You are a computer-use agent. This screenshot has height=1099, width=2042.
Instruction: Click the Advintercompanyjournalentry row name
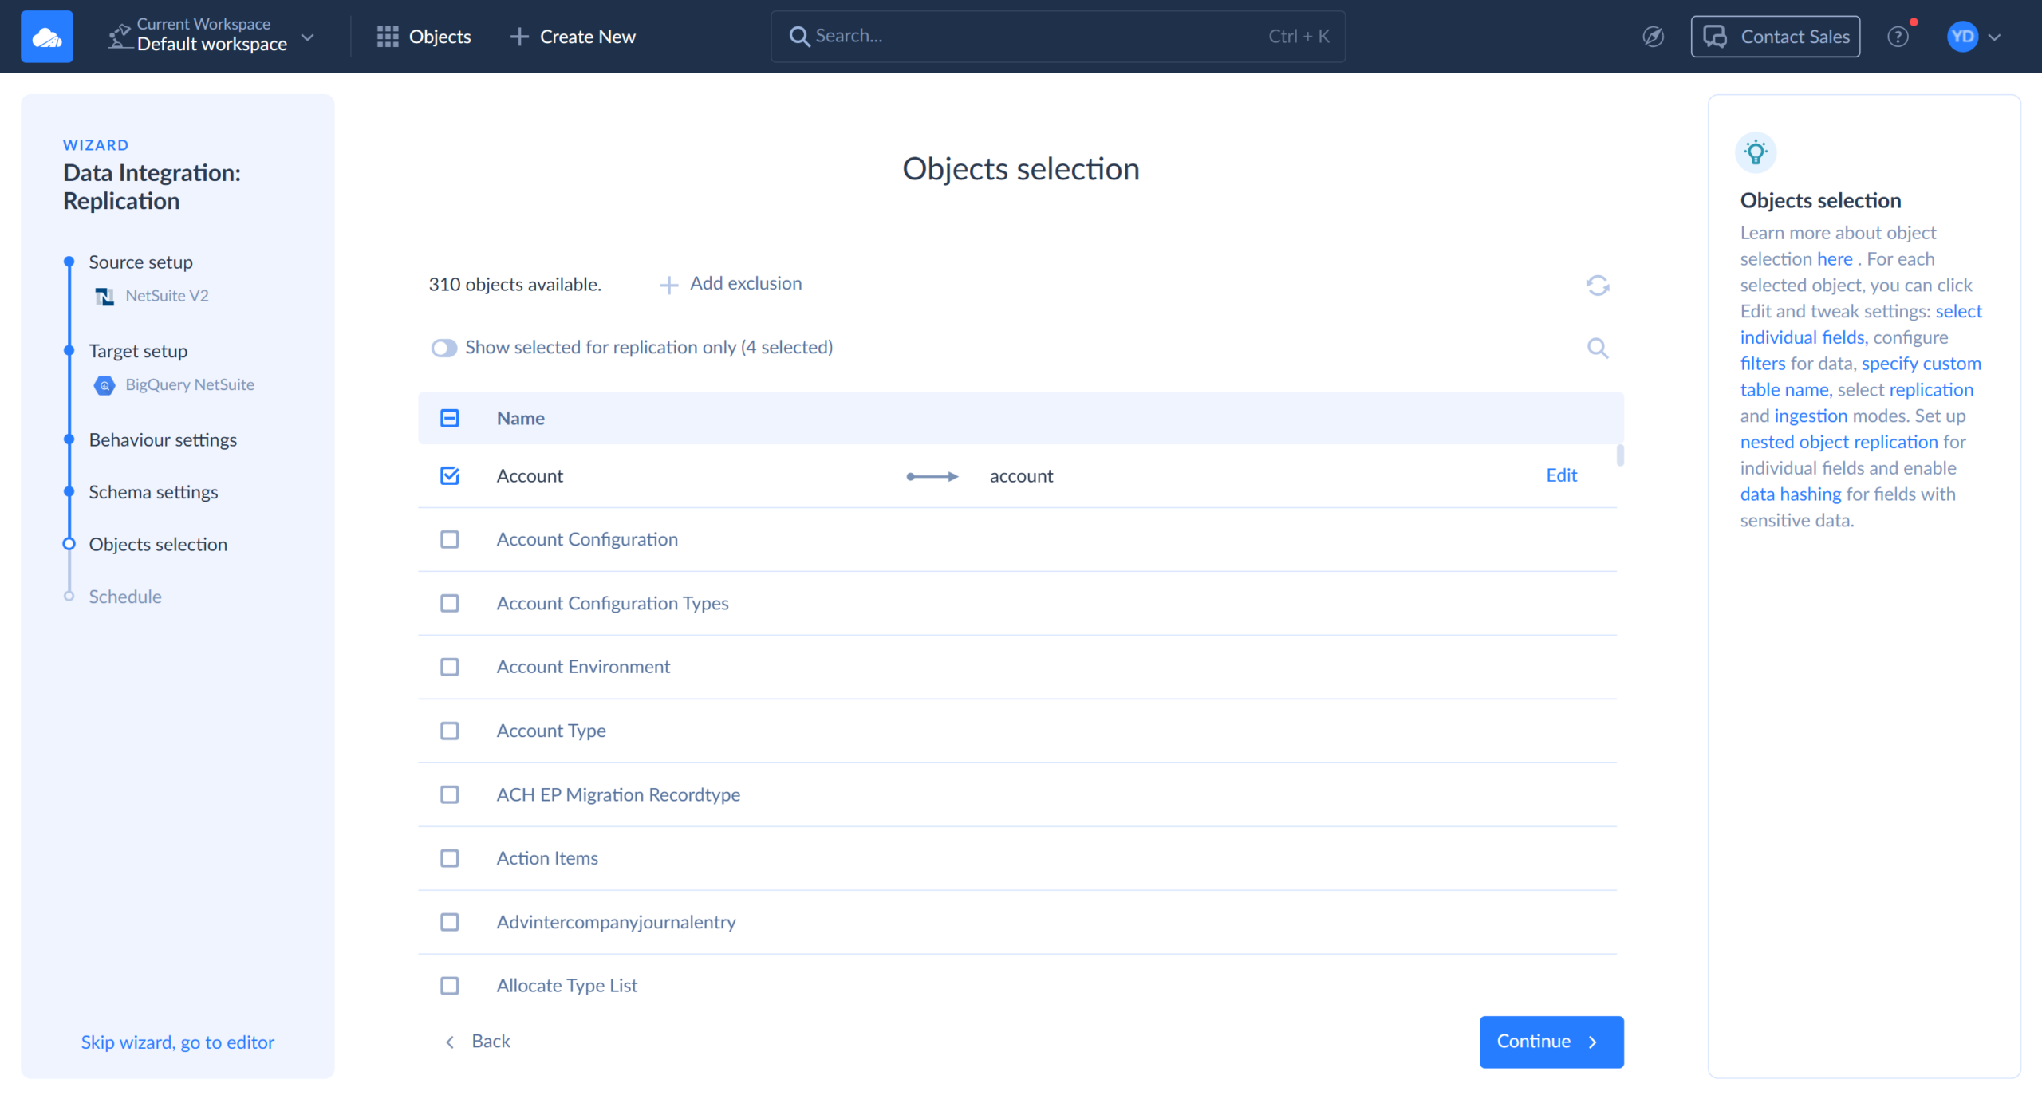click(616, 922)
